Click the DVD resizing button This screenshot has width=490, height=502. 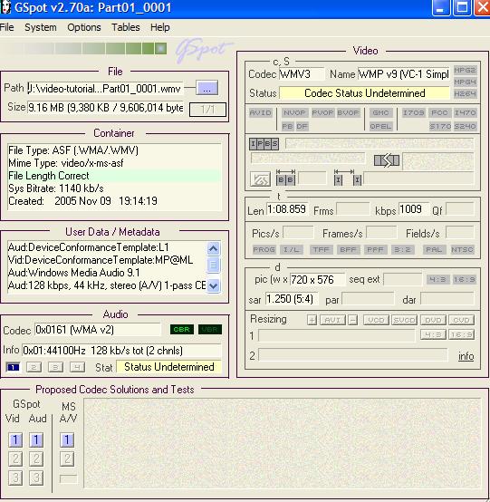pos(433,320)
